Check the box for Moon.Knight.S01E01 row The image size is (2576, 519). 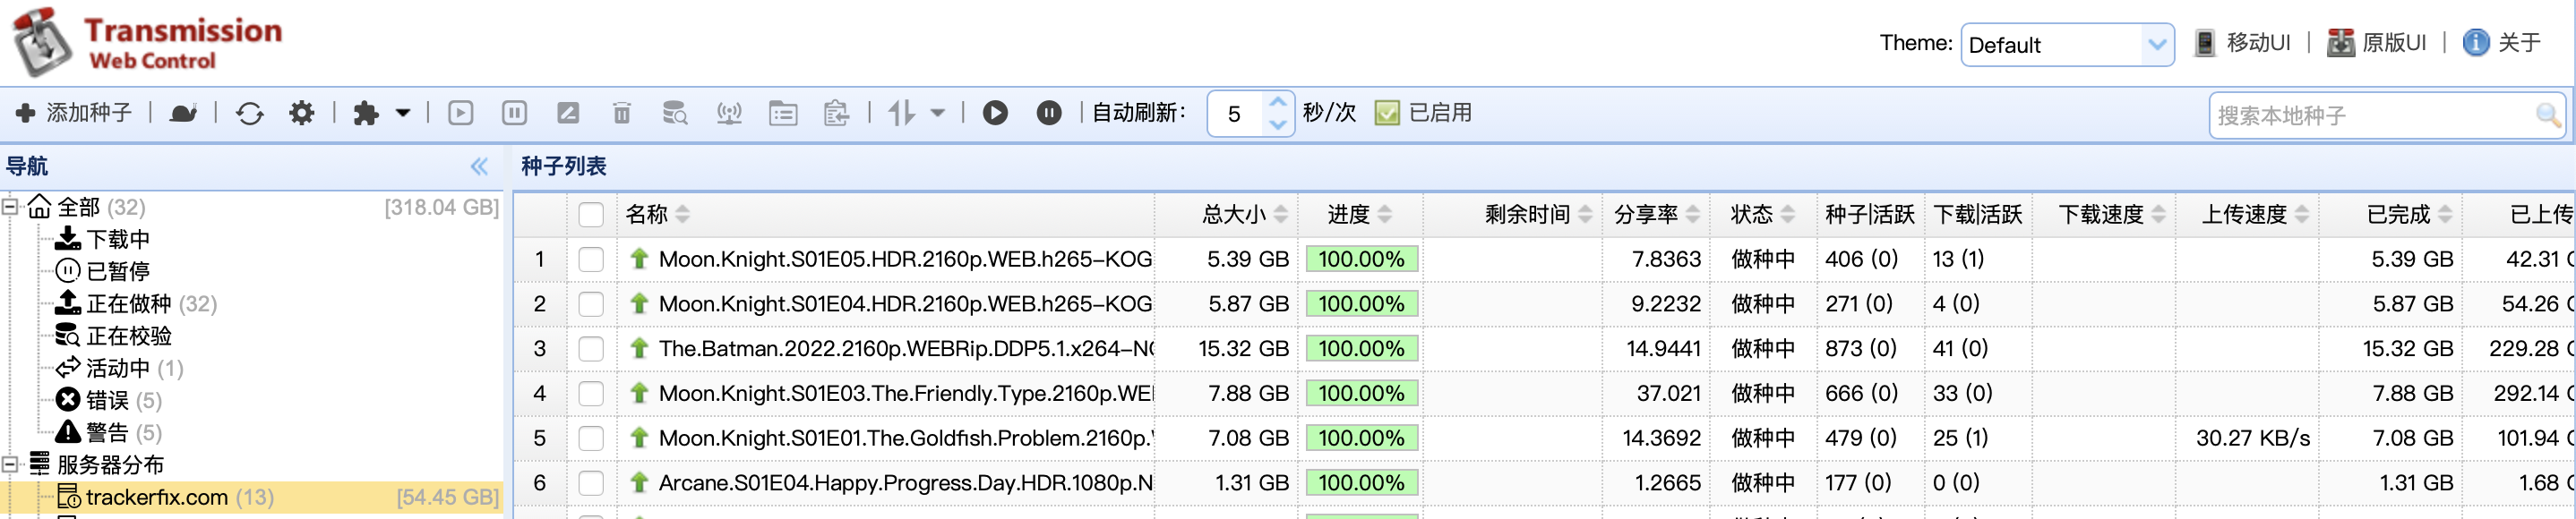point(591,438)
